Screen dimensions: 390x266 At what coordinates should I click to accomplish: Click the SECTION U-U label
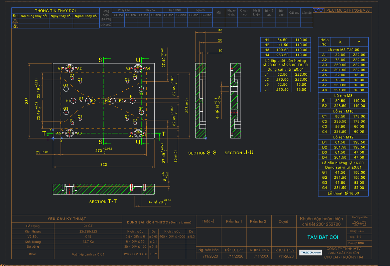(239, 153)
